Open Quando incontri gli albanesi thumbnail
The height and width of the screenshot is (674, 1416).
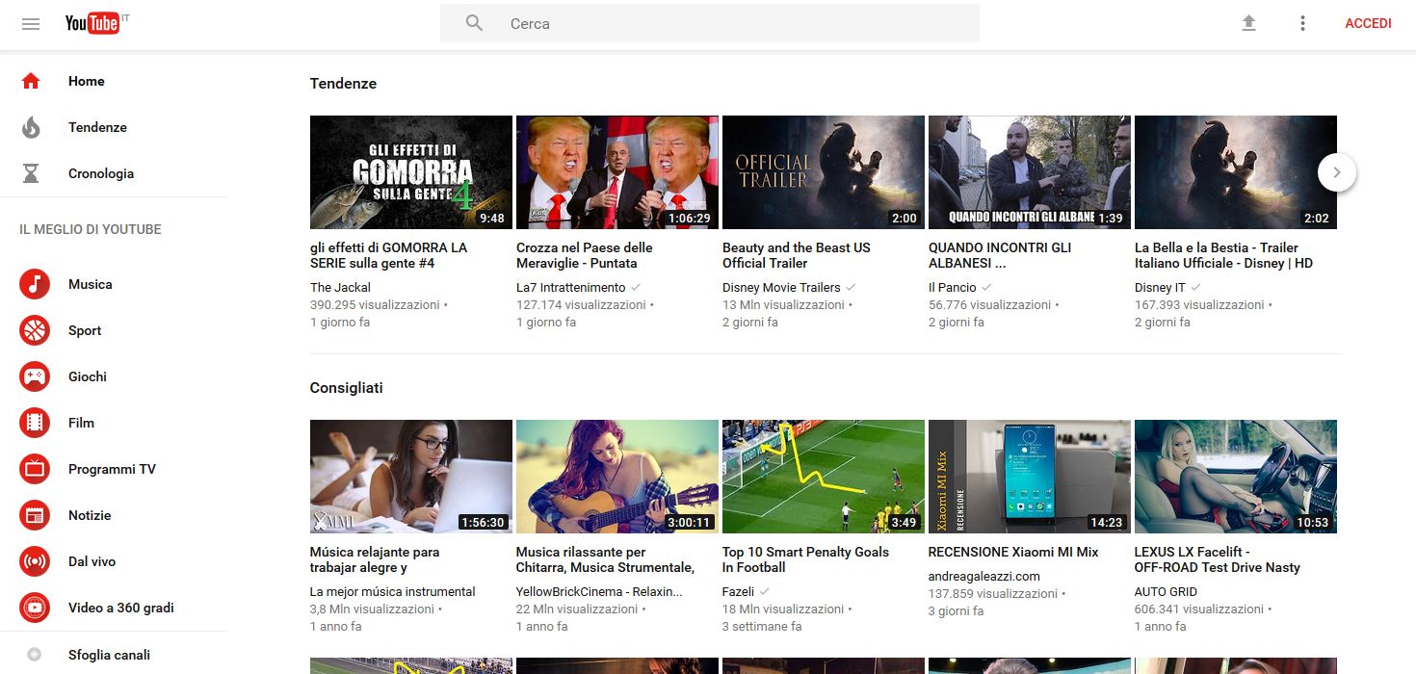[1030, 172]
